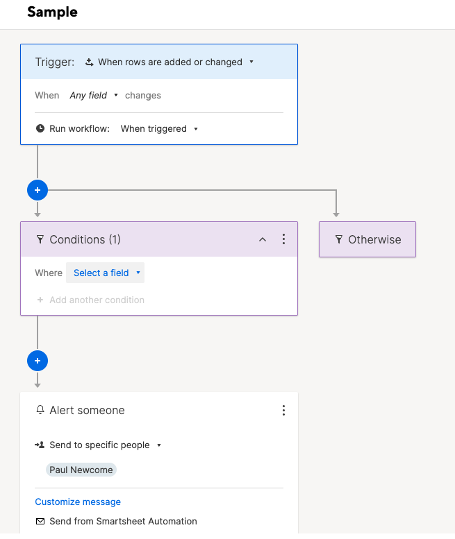Open the Any field dropdown

[x=94, y=95]
